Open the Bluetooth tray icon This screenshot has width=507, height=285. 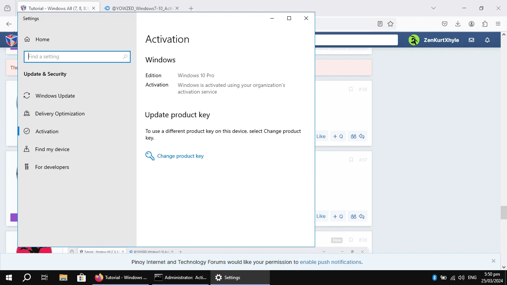[435, 278]
